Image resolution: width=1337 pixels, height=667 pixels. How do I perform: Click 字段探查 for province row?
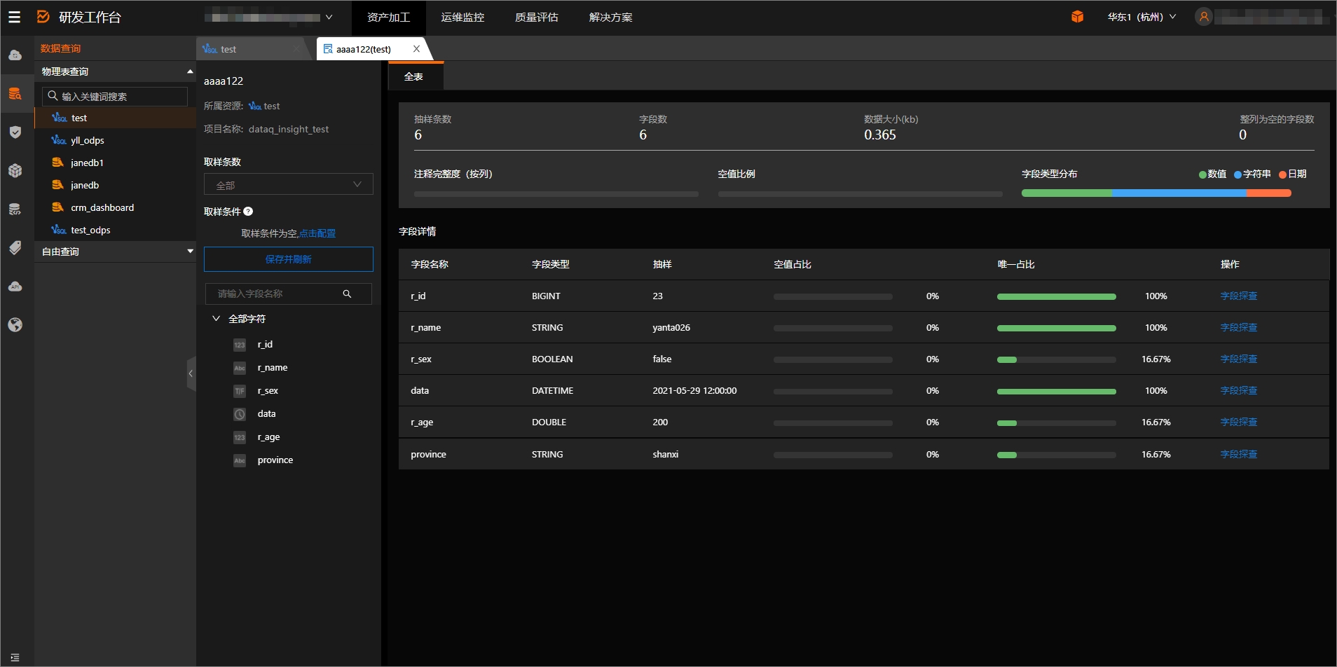[1239, 455]
